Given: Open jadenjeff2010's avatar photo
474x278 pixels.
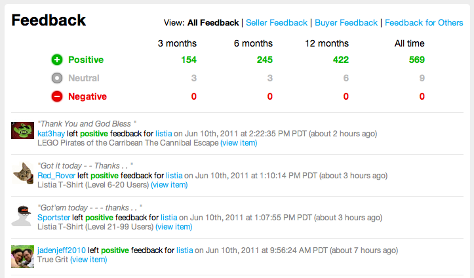Looking at the screenshot, I should (23, 256).
